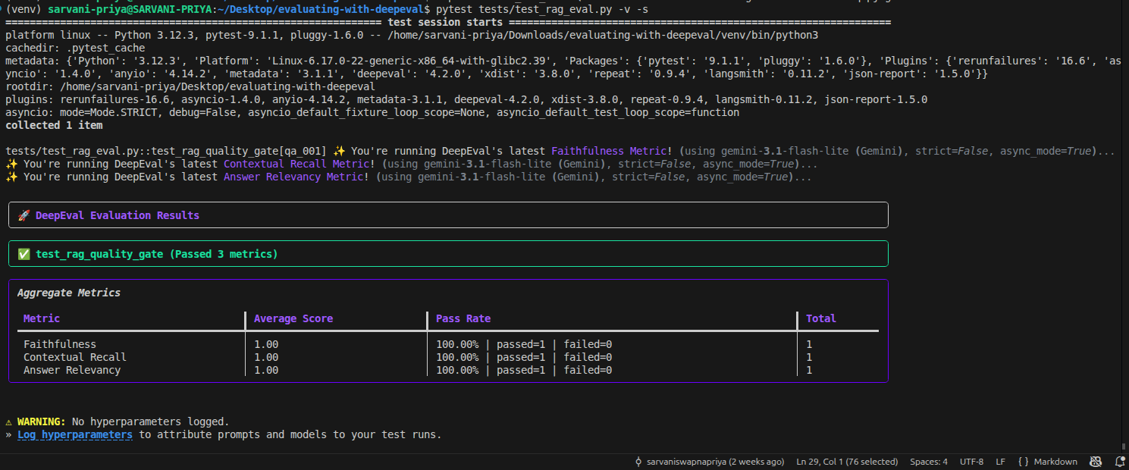
Task: Change end of line sequence LF
Action: [x=1001, y=462]
